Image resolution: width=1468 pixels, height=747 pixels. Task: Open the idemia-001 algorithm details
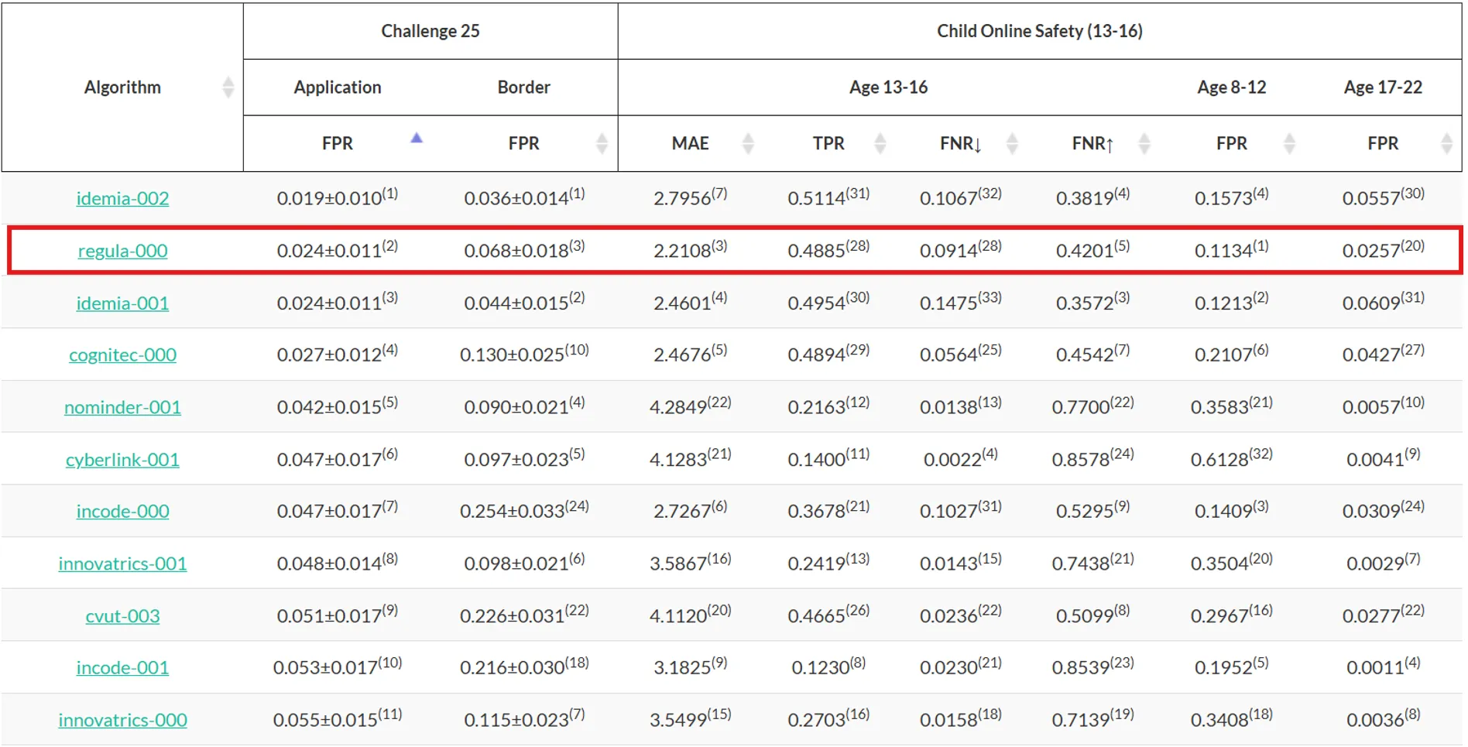click(x=122, y=303)
